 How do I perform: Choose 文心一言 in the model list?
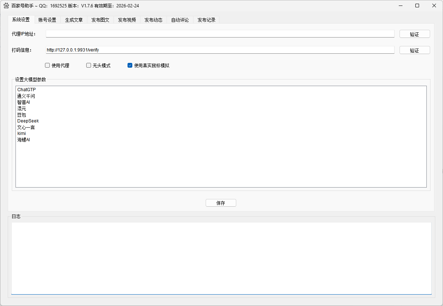26,127
